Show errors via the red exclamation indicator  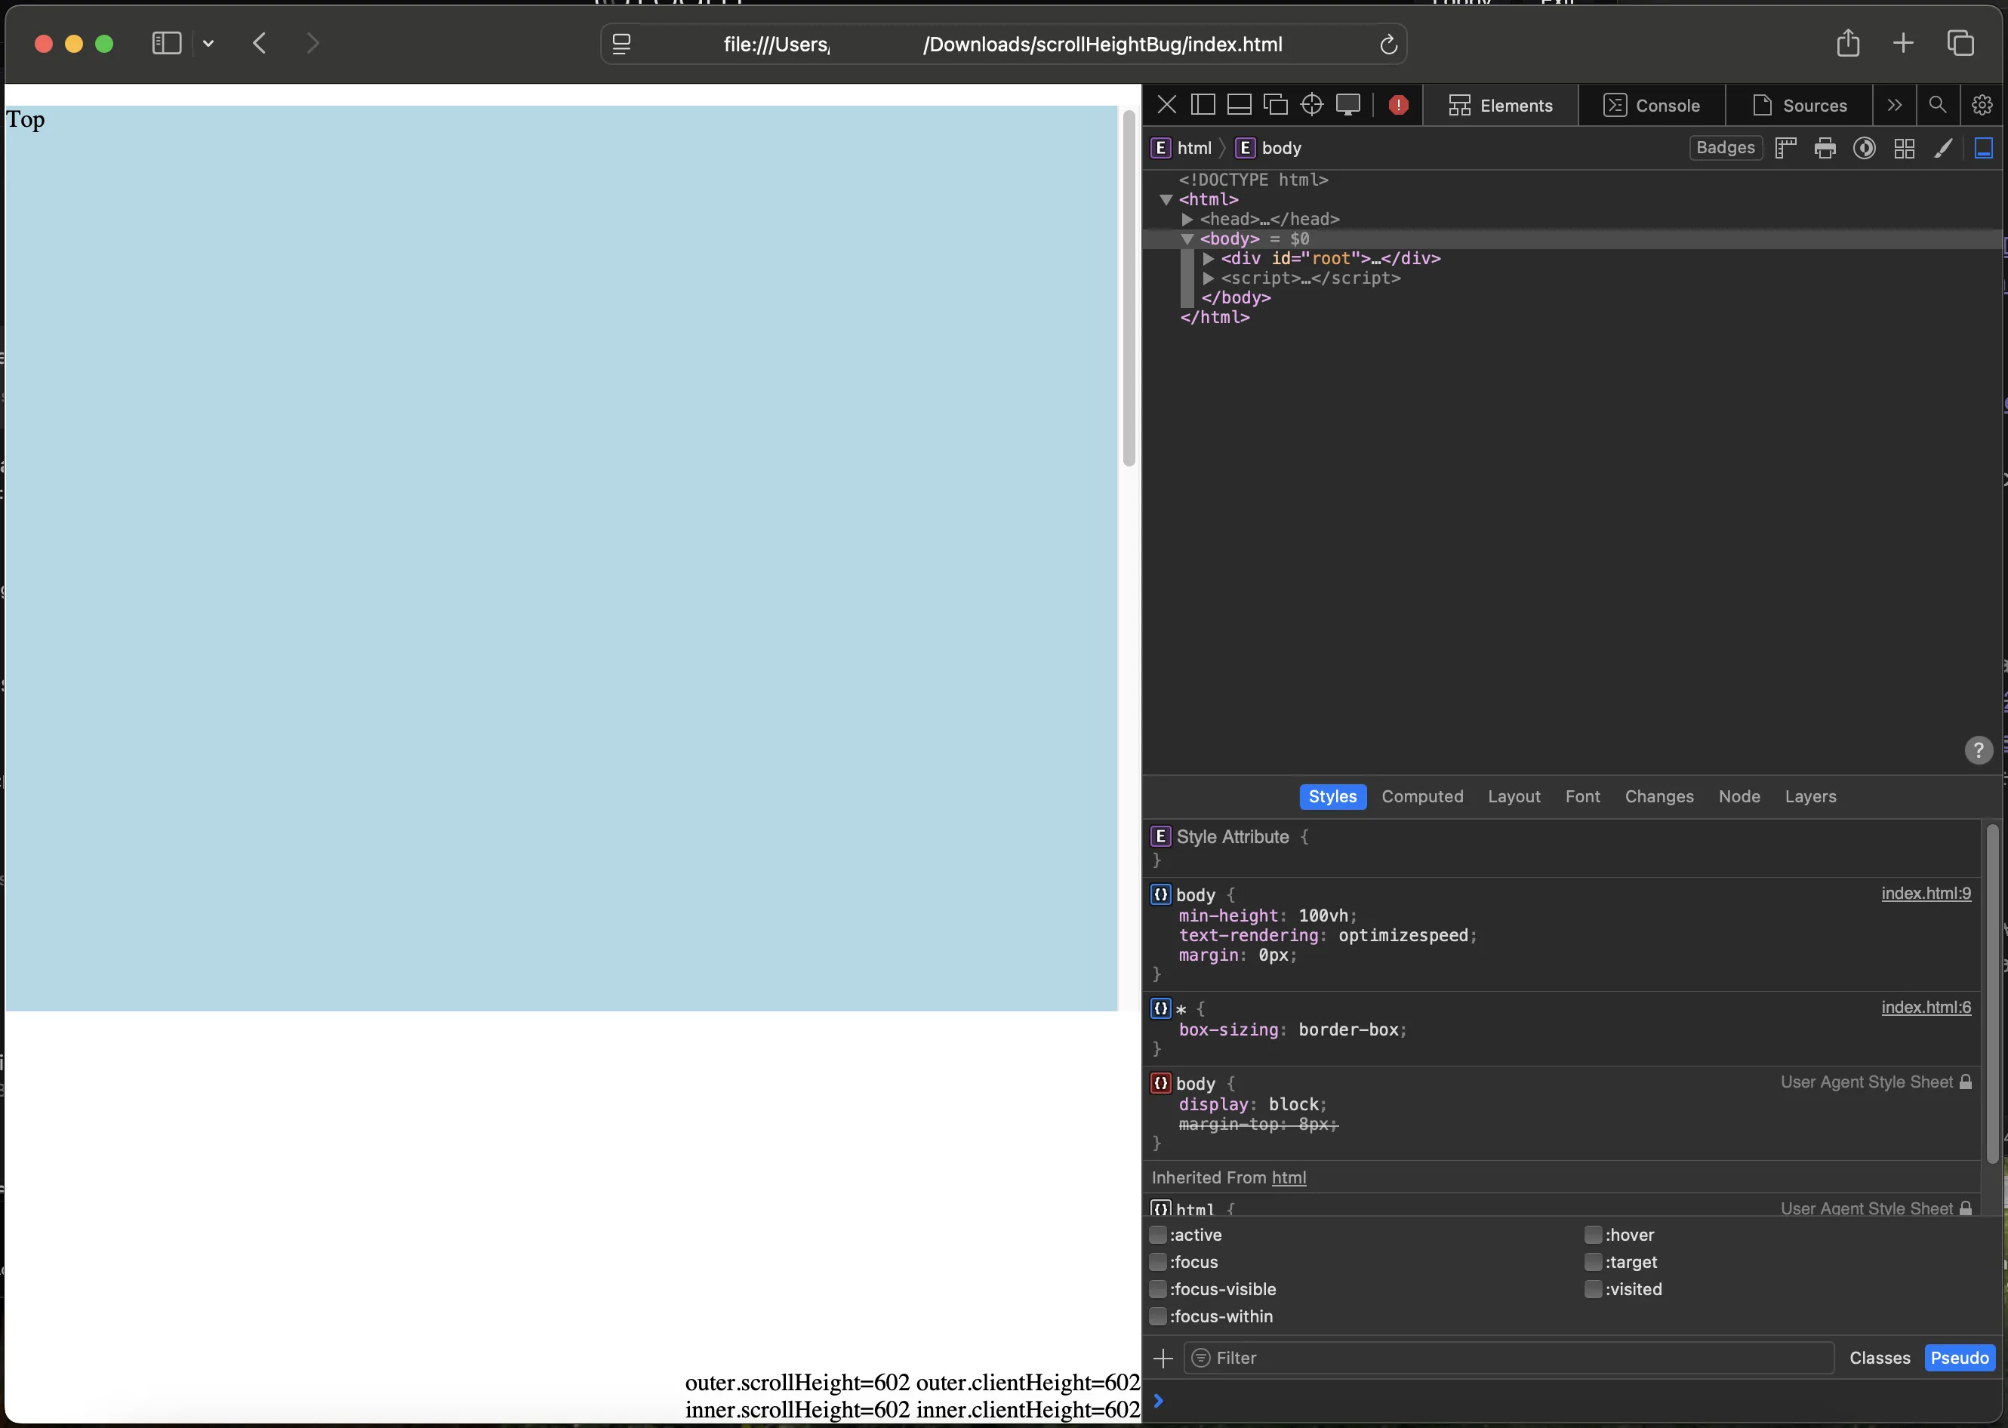tap(1397, 106)
